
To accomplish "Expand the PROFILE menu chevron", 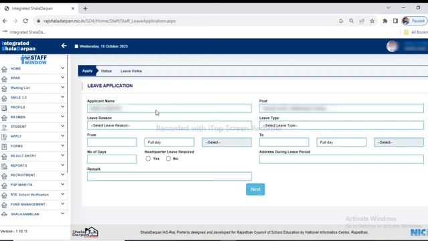I will [x=62, y=107].
